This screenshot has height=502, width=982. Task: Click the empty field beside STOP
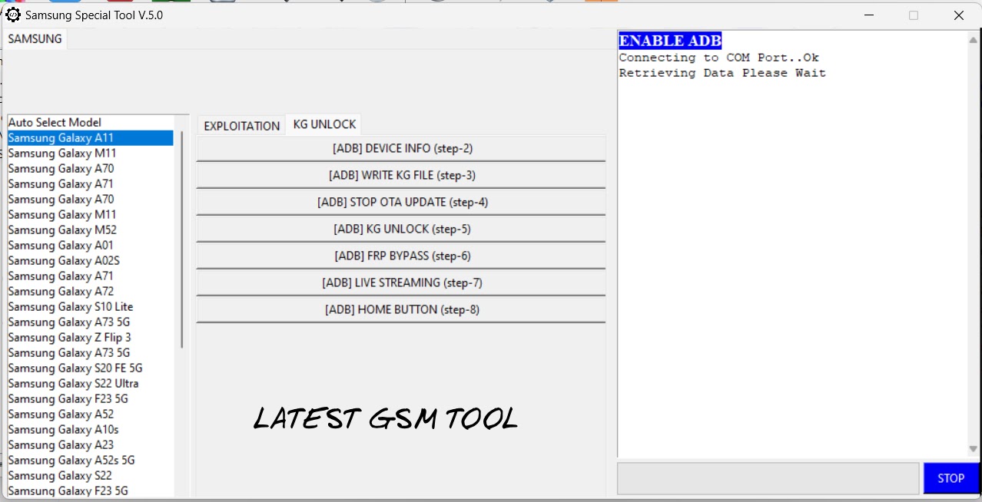click(768, 478)
